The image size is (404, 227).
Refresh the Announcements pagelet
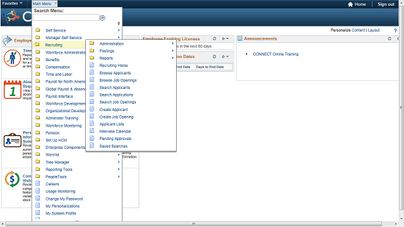(x=389, y=38)
